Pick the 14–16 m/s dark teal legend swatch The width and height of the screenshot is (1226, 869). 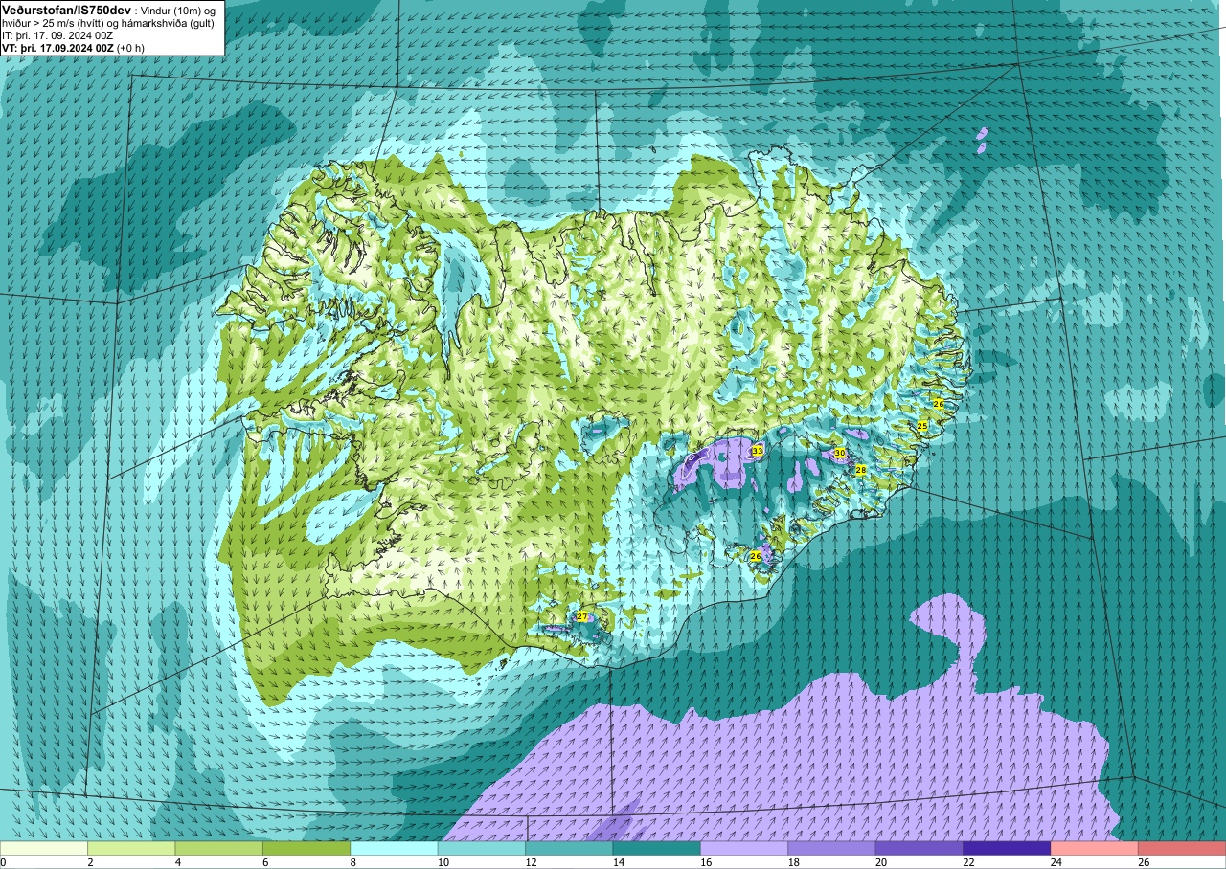click(x=656, y=848)
